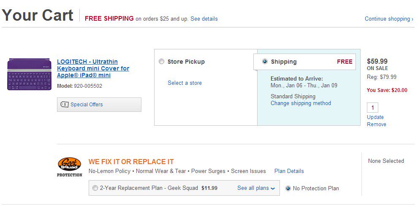Click the quantity input field
This screenshot has height=208, width=418.
coord(372,108)
